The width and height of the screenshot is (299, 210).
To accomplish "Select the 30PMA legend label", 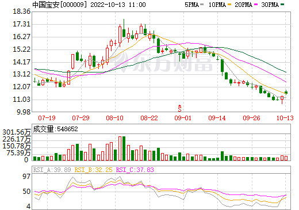I will pyautogui.click(x=270, y=5).
